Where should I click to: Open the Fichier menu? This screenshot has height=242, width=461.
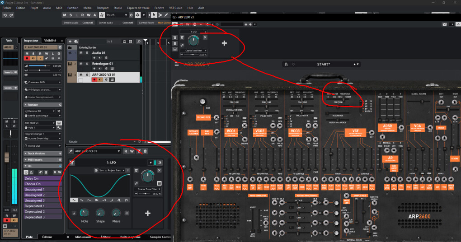(7, 8)
